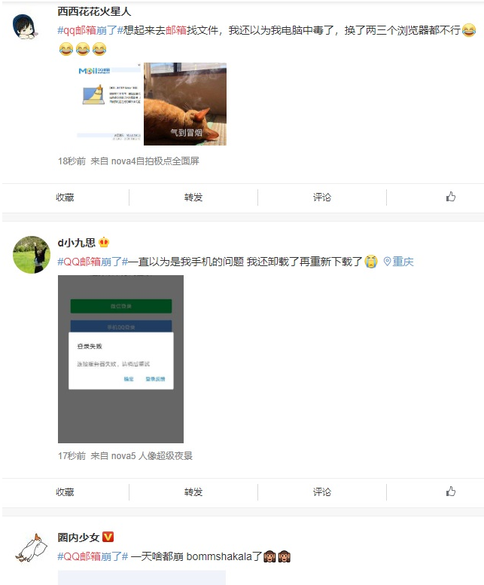Open d小九思's avatar profile picture
The height and width of the screenshot is (585, 484).
tap(32, 255)
